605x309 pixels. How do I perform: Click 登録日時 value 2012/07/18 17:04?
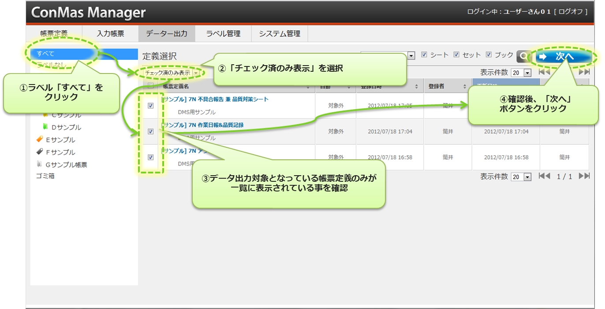pos(390,131)
